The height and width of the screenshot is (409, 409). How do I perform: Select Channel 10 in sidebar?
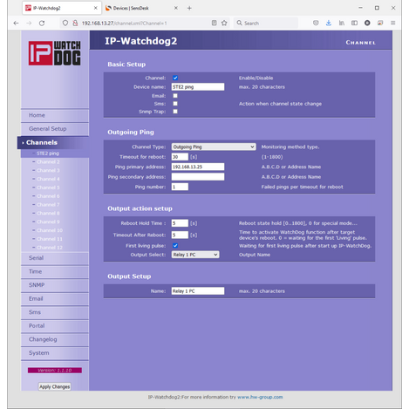(50, 230)
